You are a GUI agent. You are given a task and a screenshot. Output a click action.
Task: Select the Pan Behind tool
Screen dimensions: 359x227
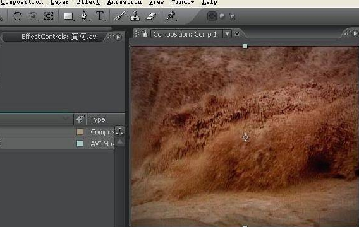49,16
